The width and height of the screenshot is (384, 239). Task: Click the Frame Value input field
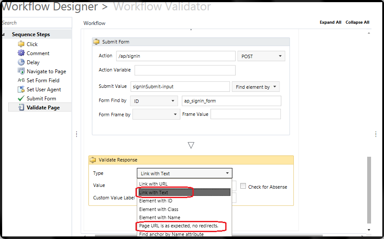pos(246,114)
